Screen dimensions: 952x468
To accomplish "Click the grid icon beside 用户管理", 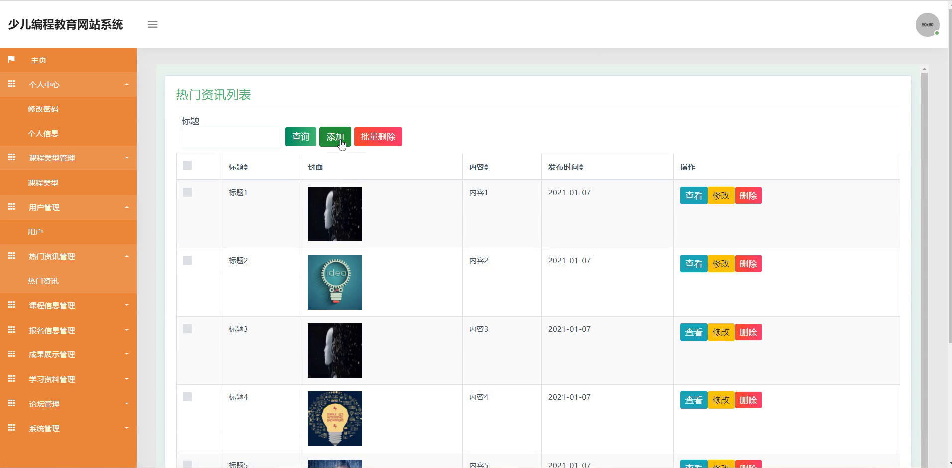I will click(x=11, y=207).
